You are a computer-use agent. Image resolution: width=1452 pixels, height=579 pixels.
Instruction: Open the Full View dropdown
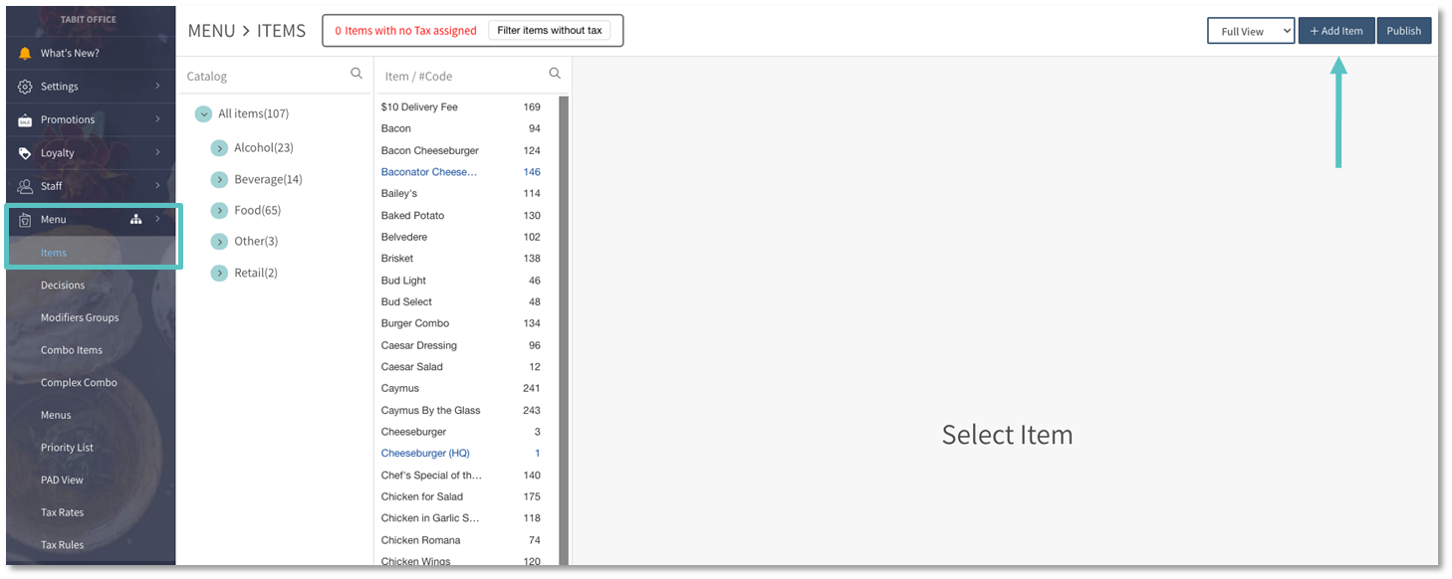point(1250,31)
